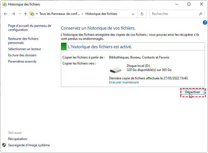This screenshot has height=153, width=208.
Task: Click the Disque local (D:) drive icon
Action: pyautogui.click(x=116, y=70)
